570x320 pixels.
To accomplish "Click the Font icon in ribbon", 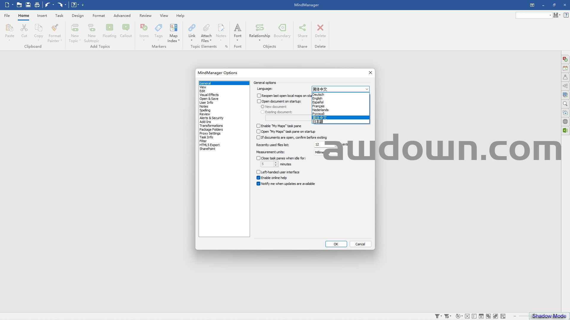I will 237,28.
